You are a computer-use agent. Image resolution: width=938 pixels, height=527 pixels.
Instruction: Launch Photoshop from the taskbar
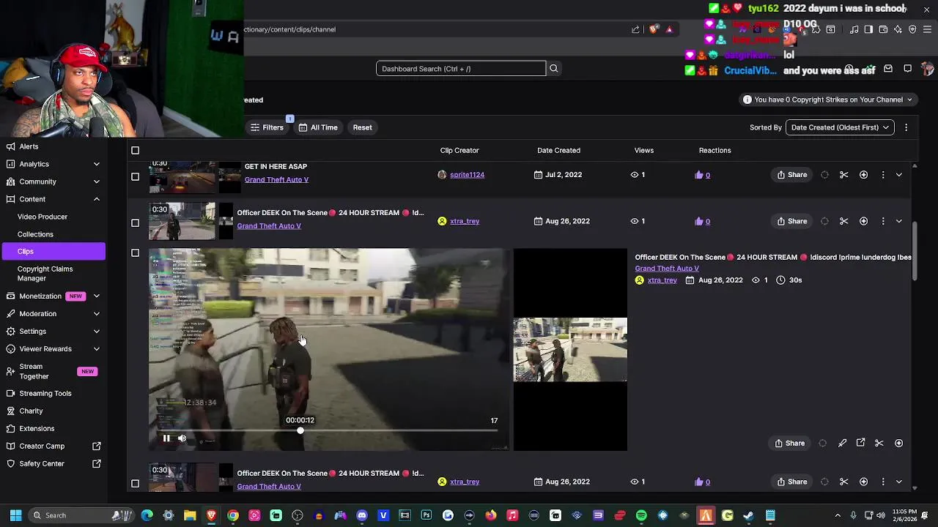click(426, 515)
